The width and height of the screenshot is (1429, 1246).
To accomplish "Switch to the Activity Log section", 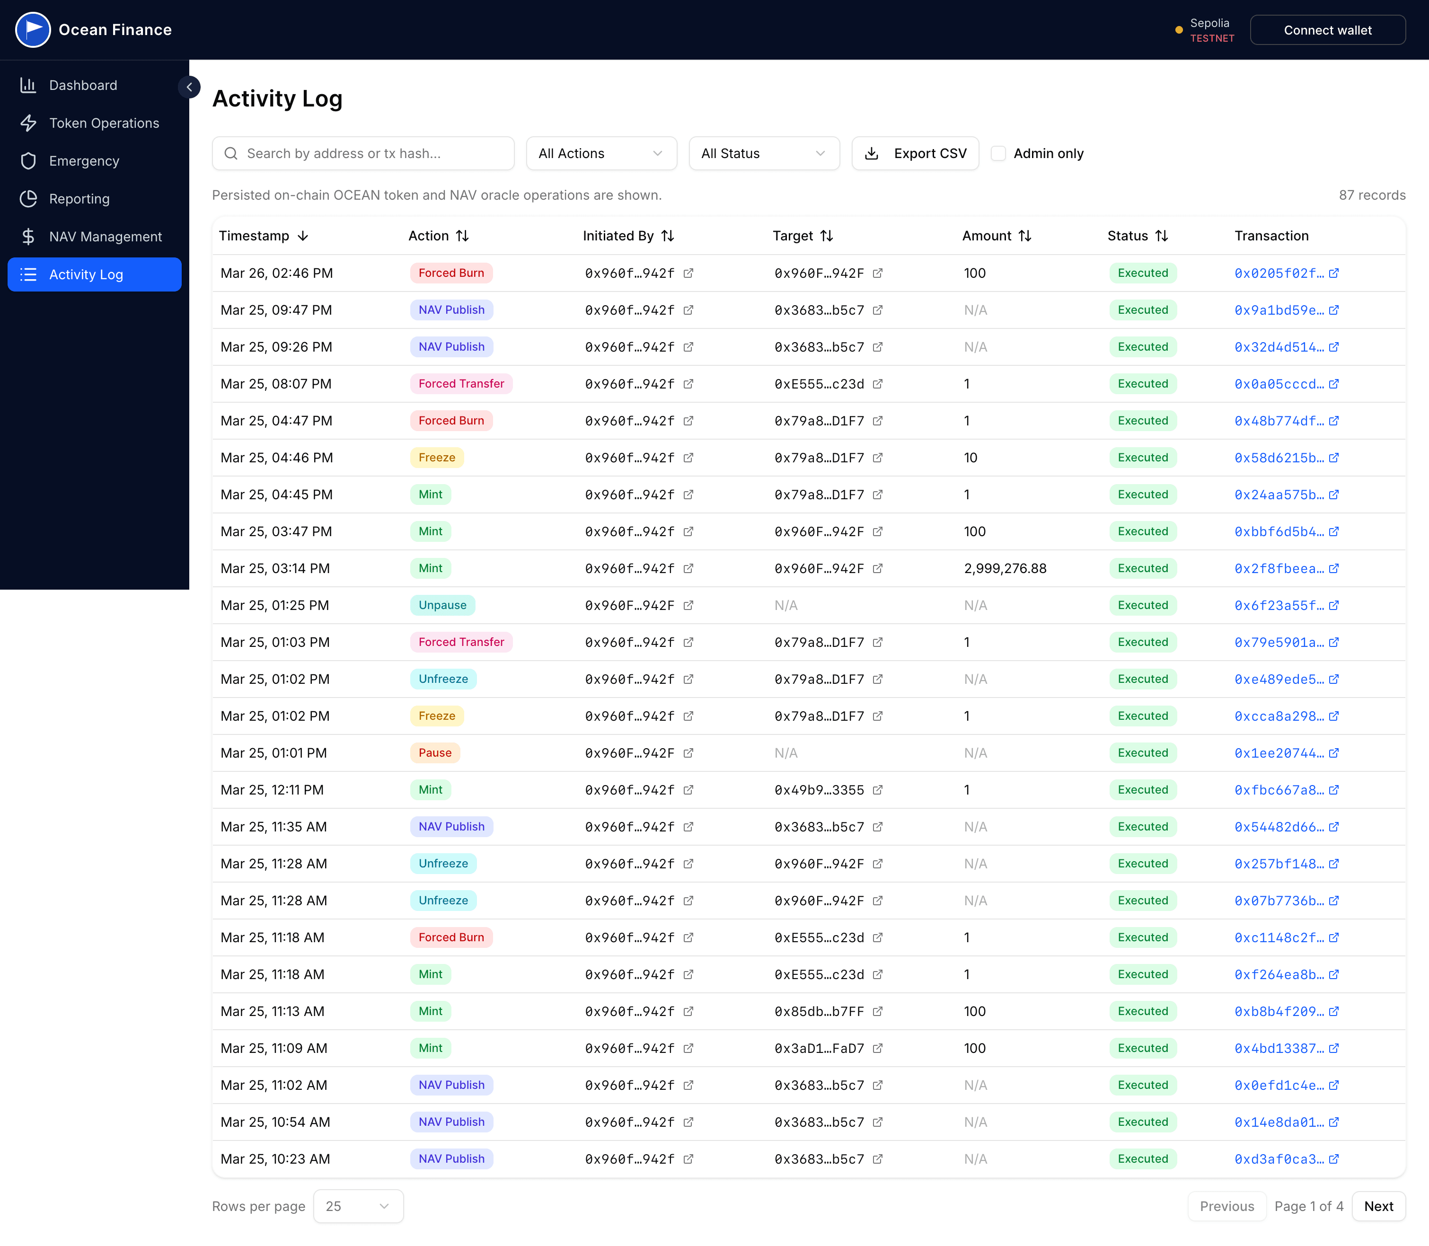I will [x=86, y=274].
